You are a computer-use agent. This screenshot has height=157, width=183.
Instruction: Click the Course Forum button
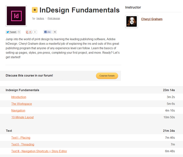107,76
